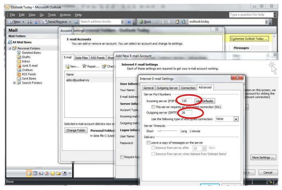The image size is (282, 190).
Task: Open the Tasks view in navigation bar
Action: [47, 174]
